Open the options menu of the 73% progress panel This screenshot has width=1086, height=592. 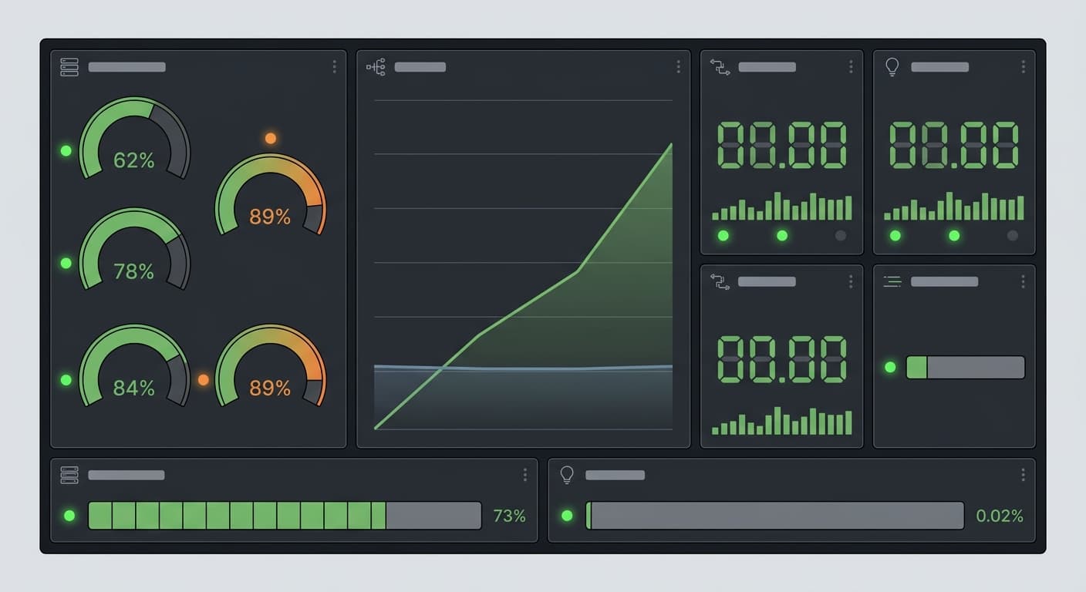click(x=525, y=475)
